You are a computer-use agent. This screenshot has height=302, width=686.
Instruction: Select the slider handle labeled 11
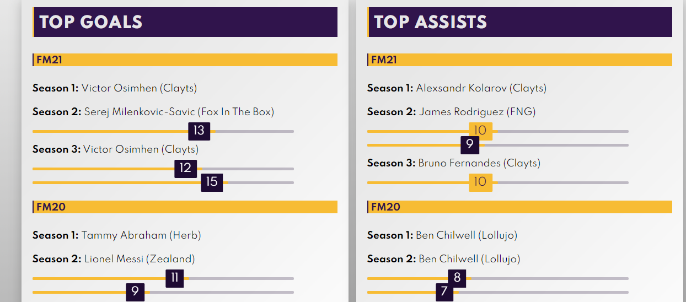175,278
